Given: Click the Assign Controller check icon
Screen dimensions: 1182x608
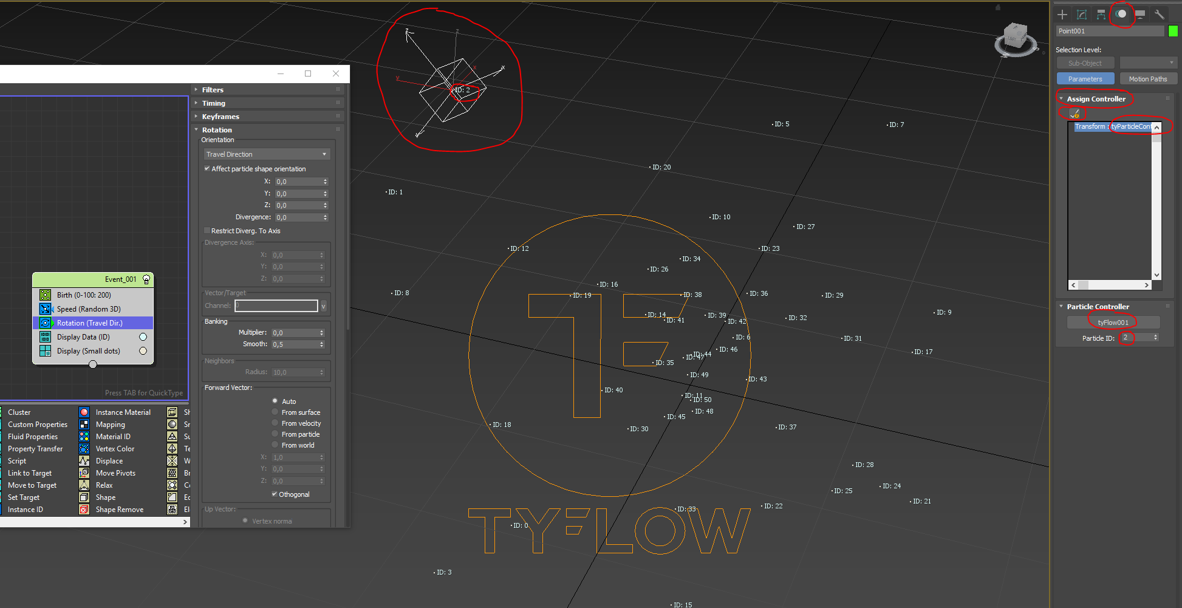Looking at the screenshot, I should pos(1074,114).
